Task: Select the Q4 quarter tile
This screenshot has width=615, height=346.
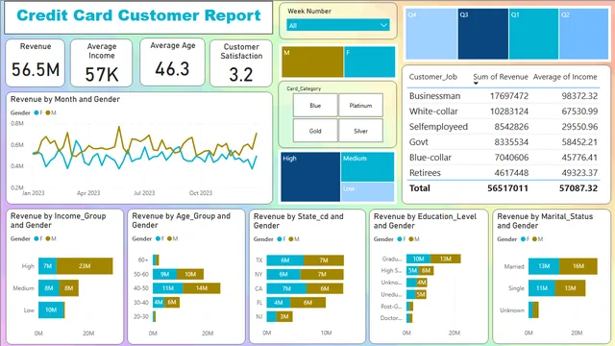Action: coord(431,35)
